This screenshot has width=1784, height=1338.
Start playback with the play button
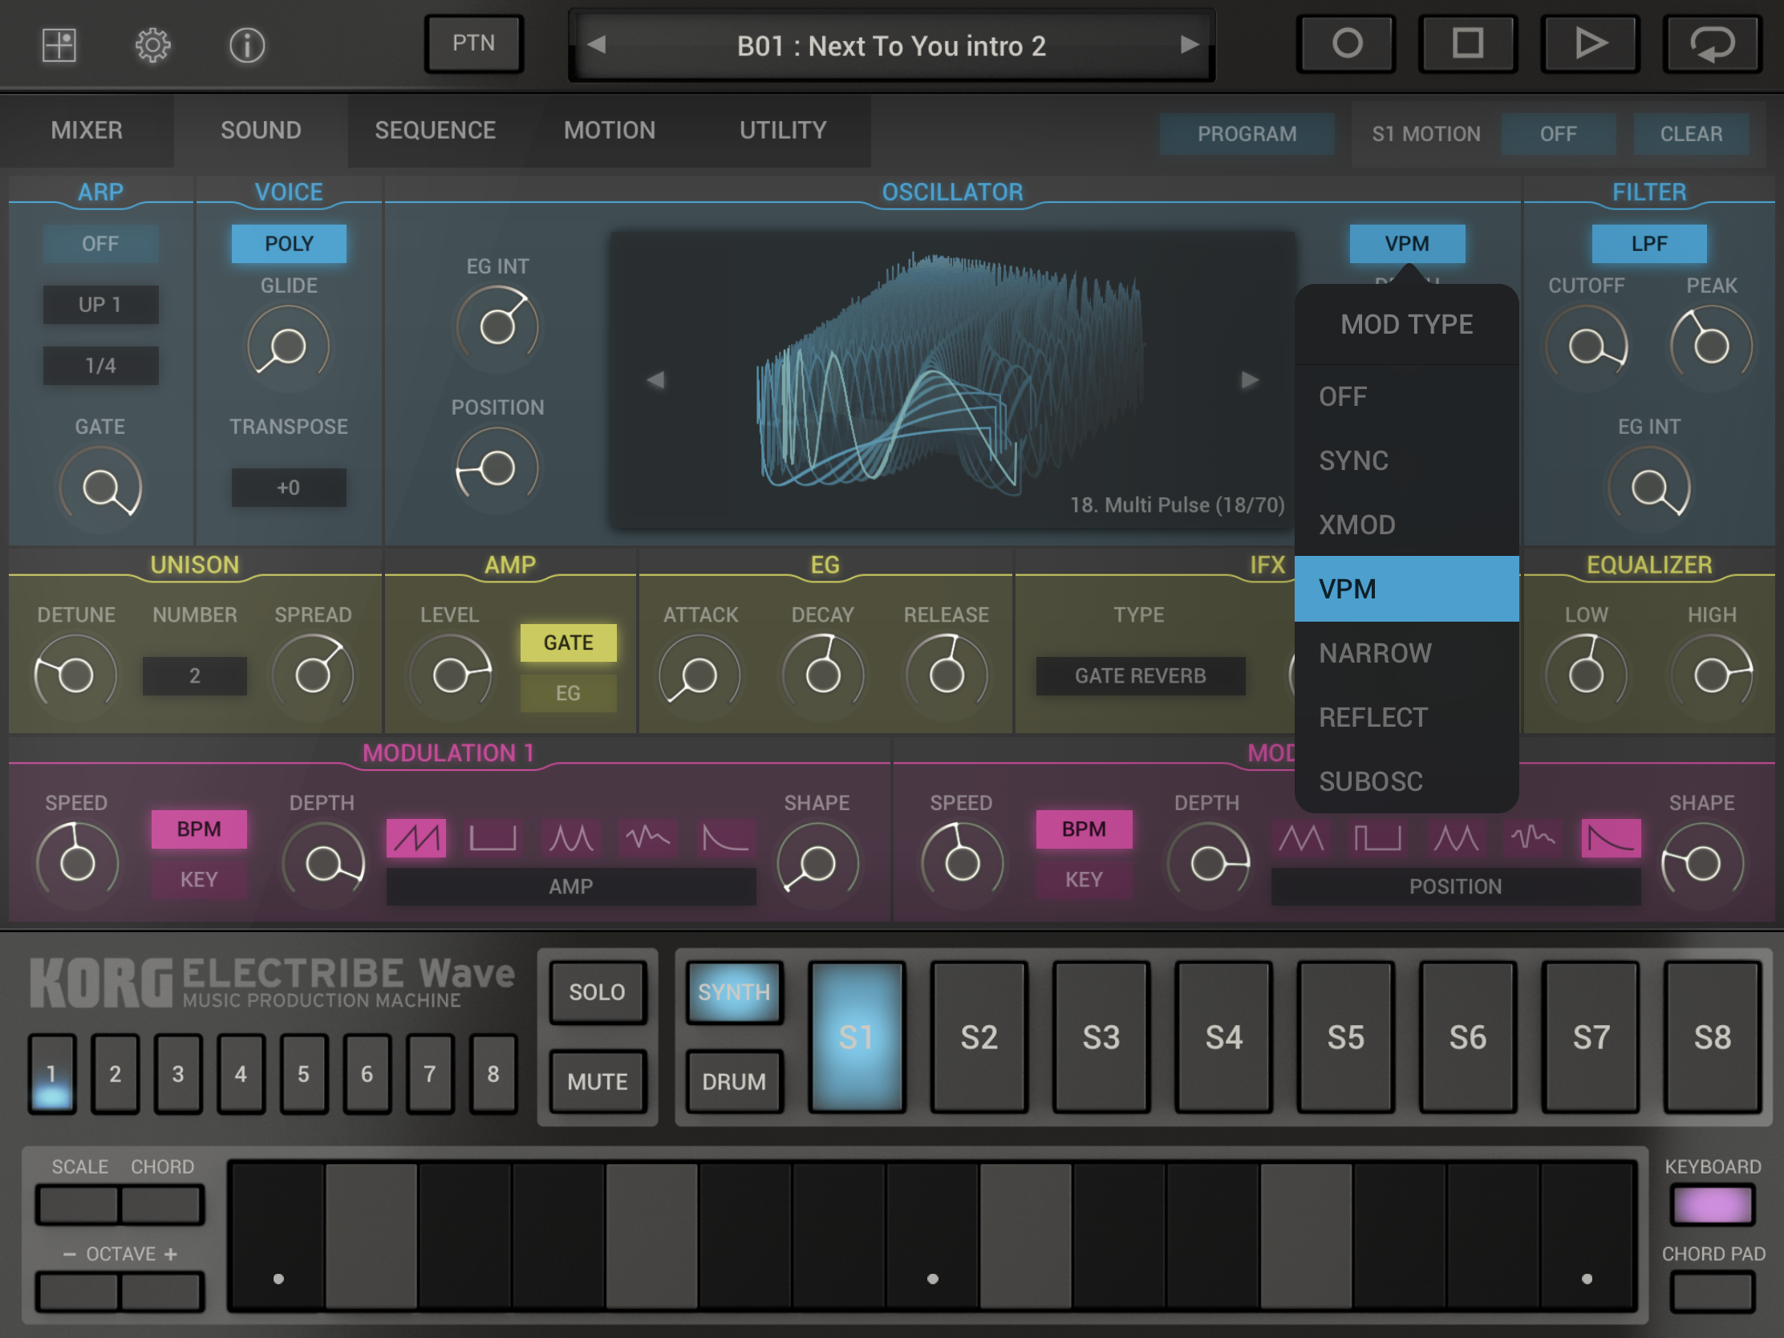pos(1590,43)
